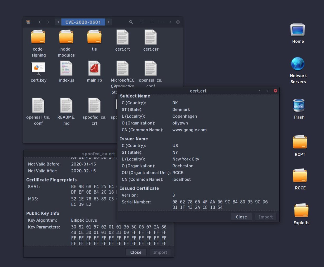324x267 pixels.
Task: Click the Not Valid Before date 2020-01-16
Action: pos(83,164)
